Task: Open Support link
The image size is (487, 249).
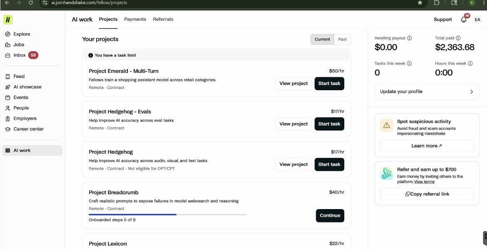Action: 443,20
